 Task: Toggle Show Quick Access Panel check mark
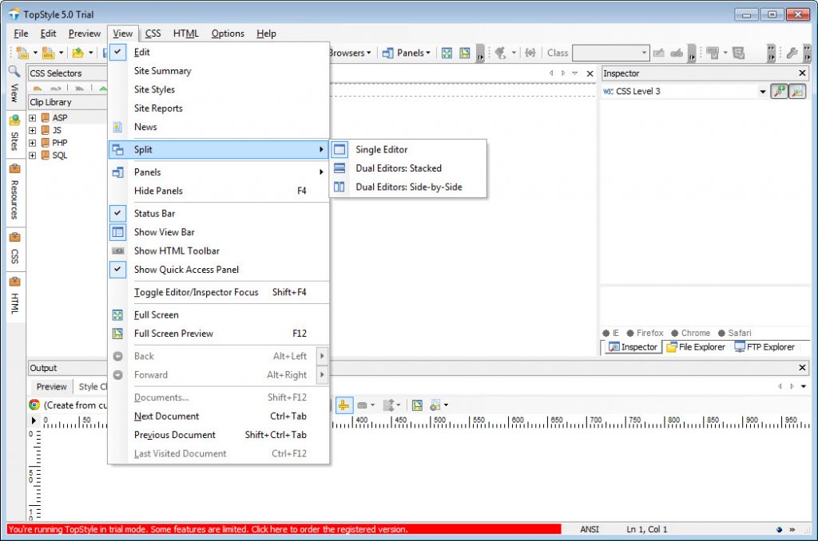click(x=118, y=270)
